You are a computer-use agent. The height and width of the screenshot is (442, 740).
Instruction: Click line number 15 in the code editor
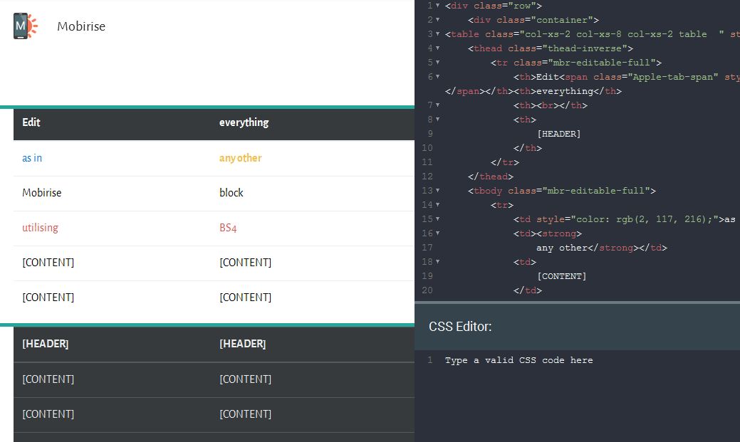tap(427, 219)
